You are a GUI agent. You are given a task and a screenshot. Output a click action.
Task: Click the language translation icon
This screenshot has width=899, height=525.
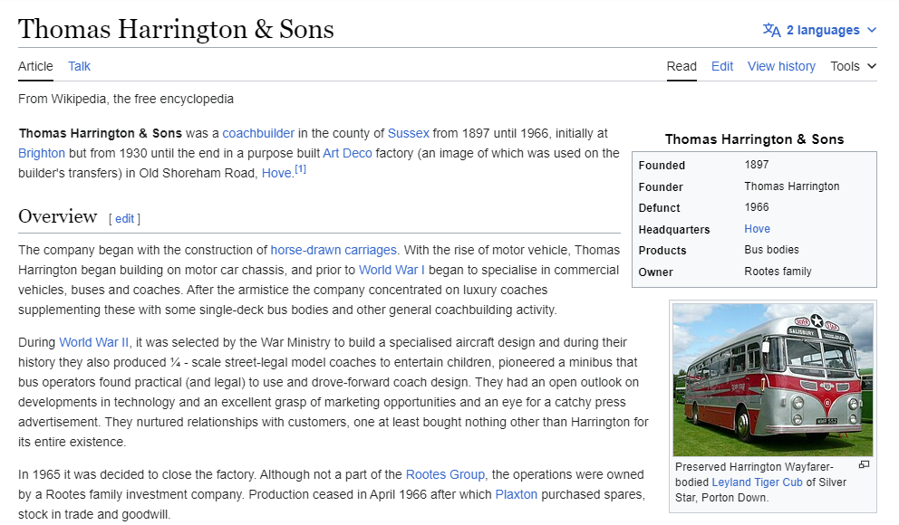(x=771, y=30)
